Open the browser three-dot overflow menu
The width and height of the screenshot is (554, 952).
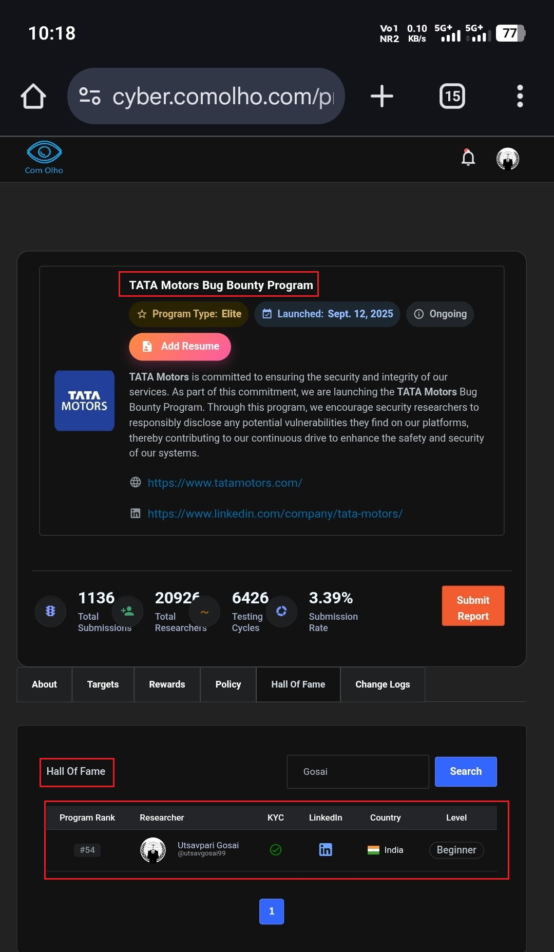[x=520, y=96]
